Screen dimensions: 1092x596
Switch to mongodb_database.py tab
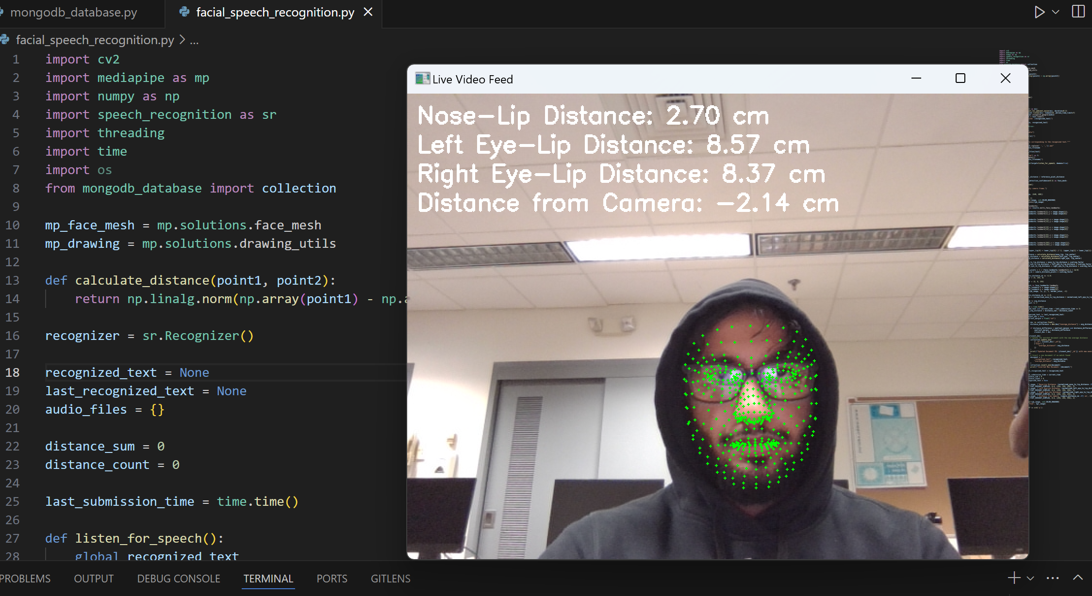tap(73, 13)
